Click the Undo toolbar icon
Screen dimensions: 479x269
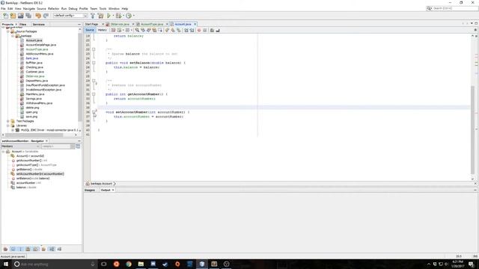(x=38, y=16)
